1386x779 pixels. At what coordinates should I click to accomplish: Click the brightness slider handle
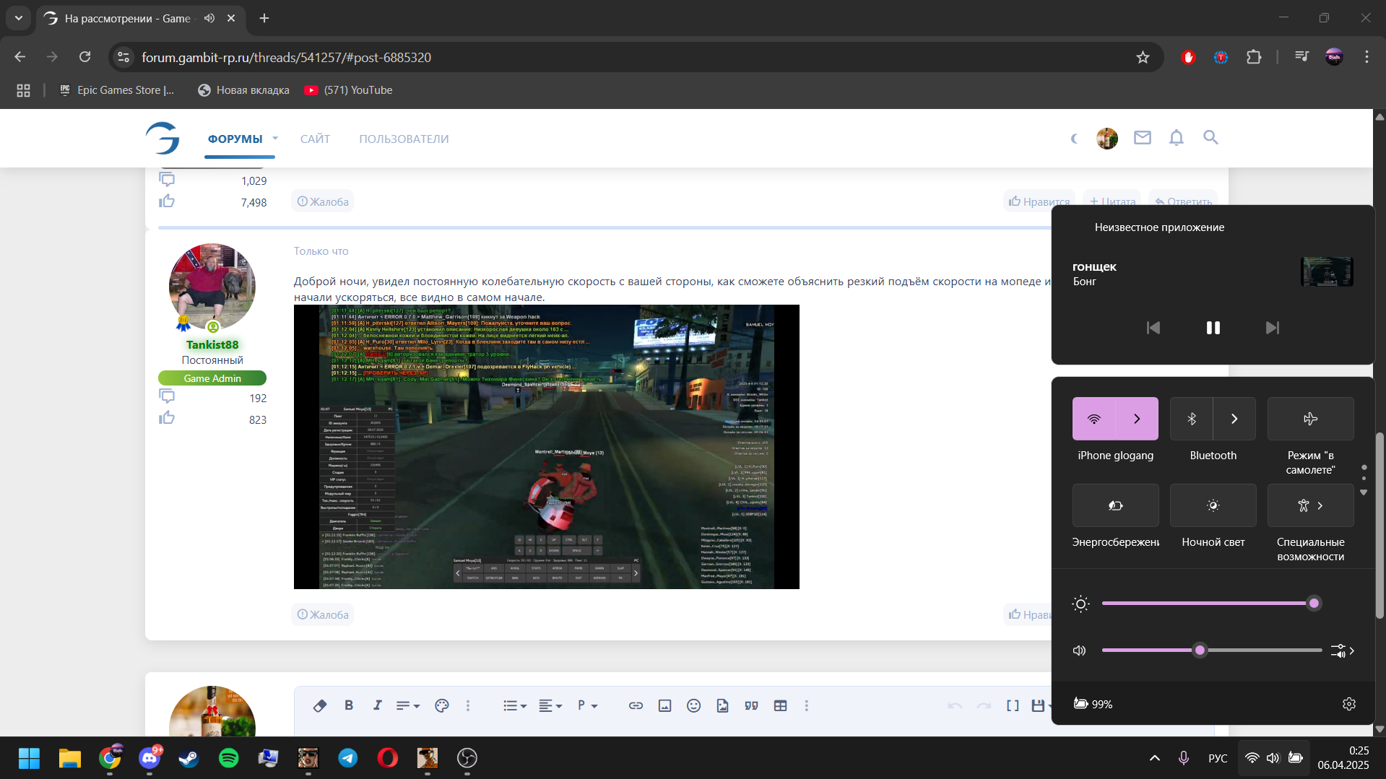(1314, 604)
